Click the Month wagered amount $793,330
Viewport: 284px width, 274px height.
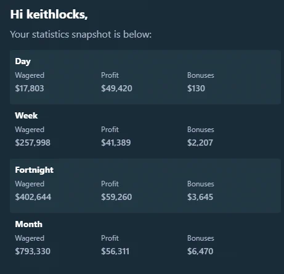click(x=33, y=251)
